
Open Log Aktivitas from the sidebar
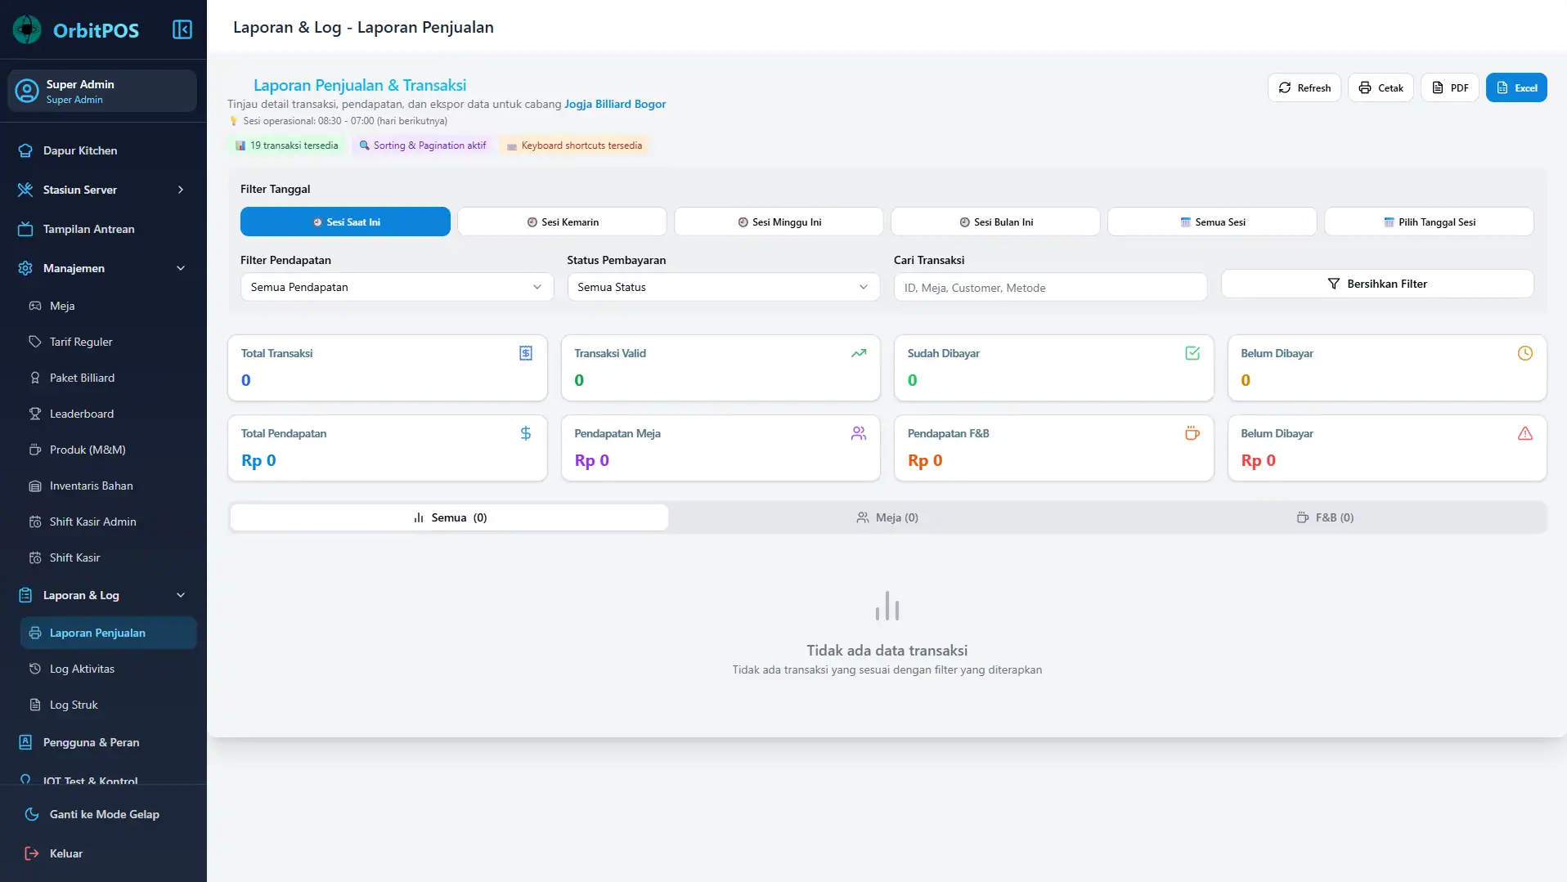[81, 669]
